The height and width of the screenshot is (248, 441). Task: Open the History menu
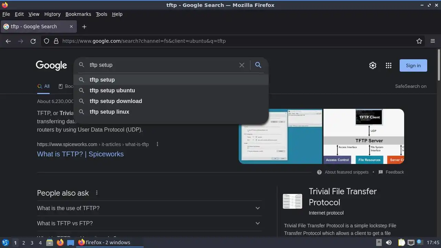[52, 14]
